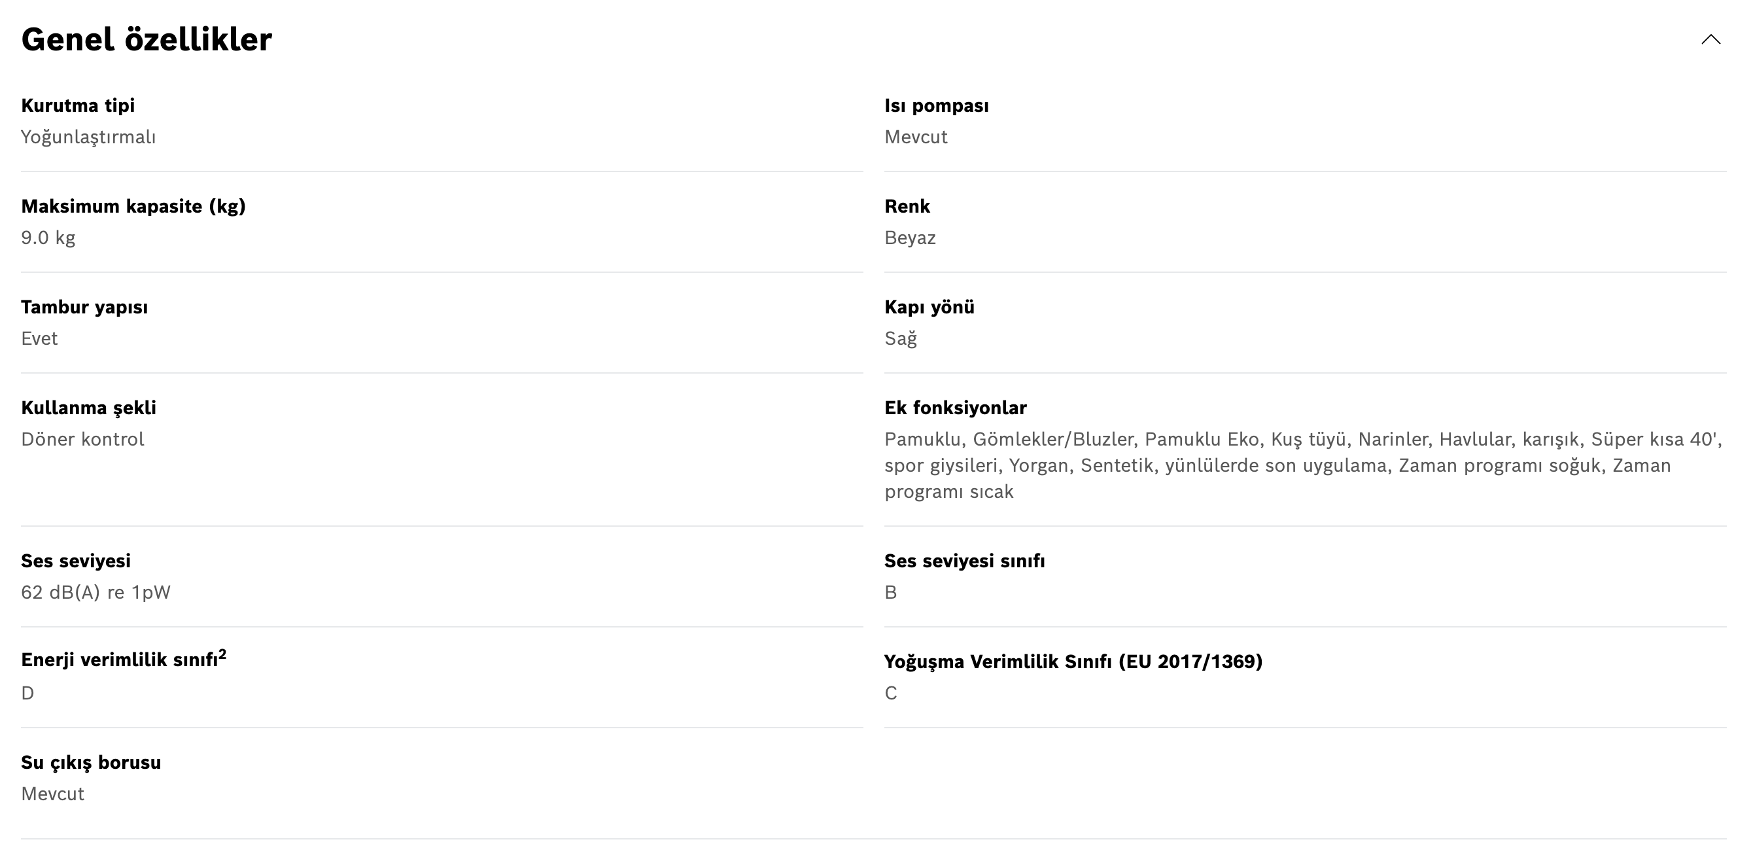Click the Genel özellikler heading
The width and height of the screenshot is (1753, 848).
(x=147, y=39)
